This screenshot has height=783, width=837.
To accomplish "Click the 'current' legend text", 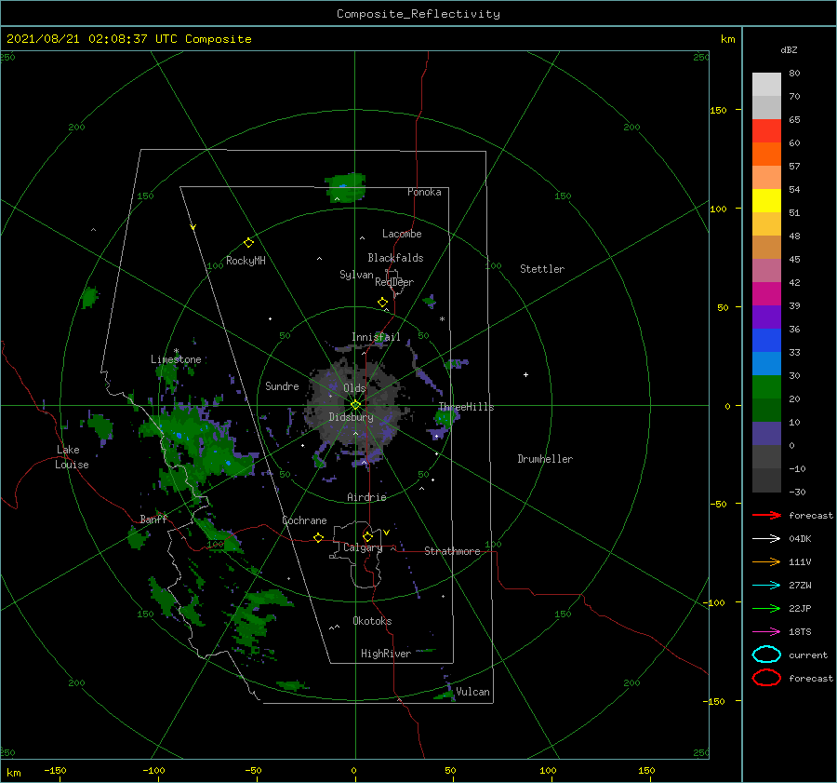I will point(808,655).
